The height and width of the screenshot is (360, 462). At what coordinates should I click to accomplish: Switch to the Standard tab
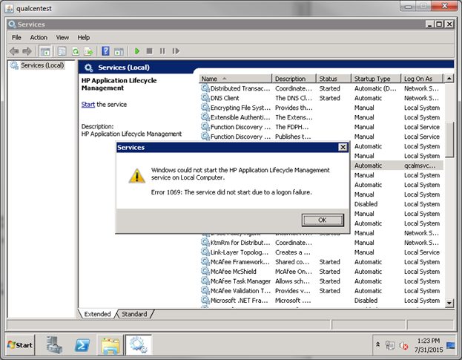click(134, 314)
